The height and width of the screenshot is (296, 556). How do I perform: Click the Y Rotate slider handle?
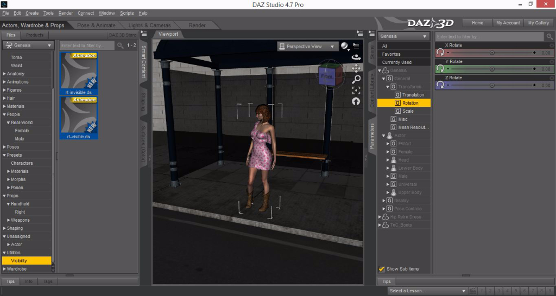(492, 69)
